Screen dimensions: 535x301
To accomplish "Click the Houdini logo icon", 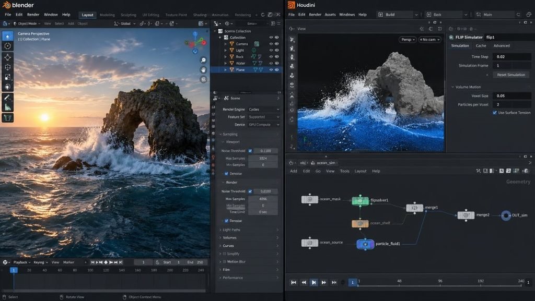I will 291,5.
